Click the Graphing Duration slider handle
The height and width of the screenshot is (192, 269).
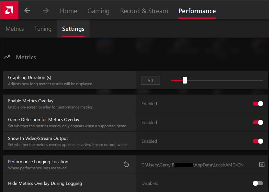pyautogui.click(x=185, y=80)
